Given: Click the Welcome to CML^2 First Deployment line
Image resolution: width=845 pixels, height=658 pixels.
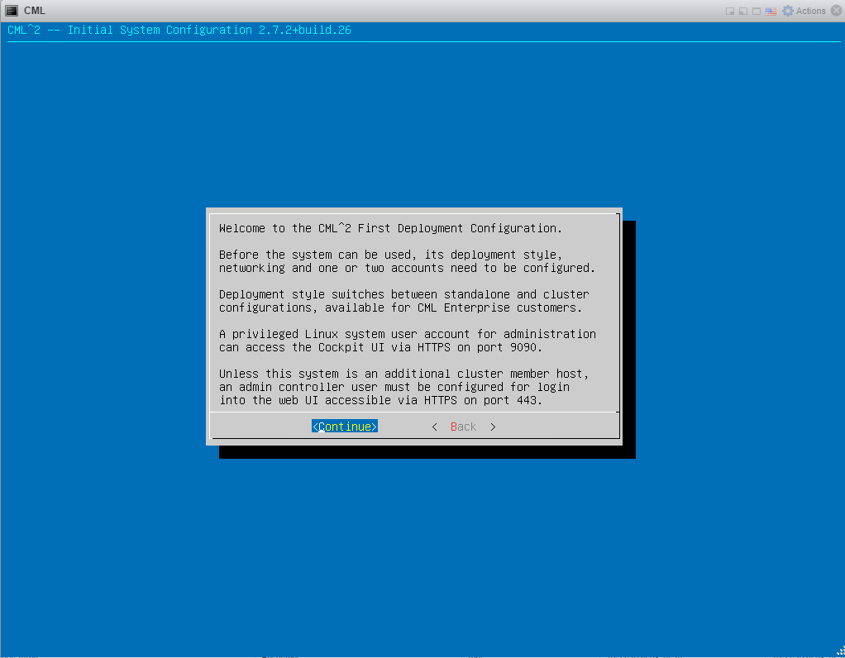Looking at the screenshot, I should click(391, 228).
